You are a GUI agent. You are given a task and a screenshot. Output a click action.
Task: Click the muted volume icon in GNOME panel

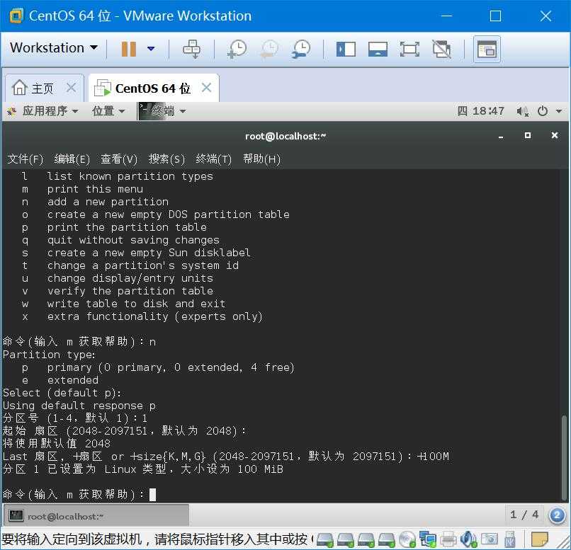pos(523,111)
